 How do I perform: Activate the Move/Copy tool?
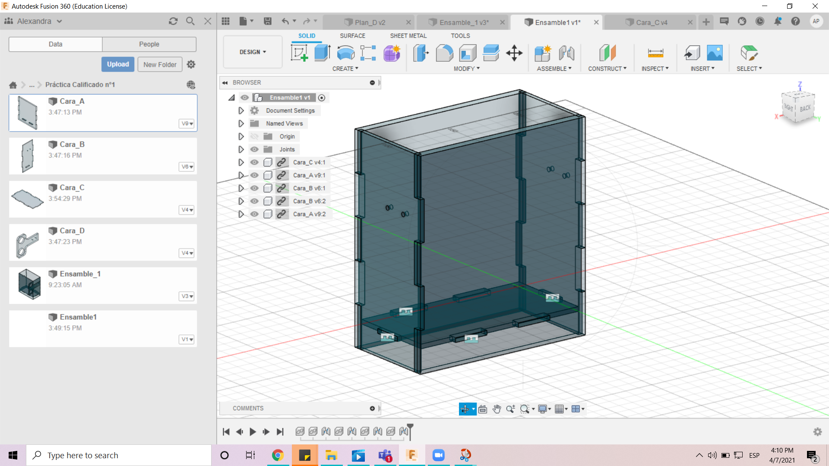pos(514,53)
